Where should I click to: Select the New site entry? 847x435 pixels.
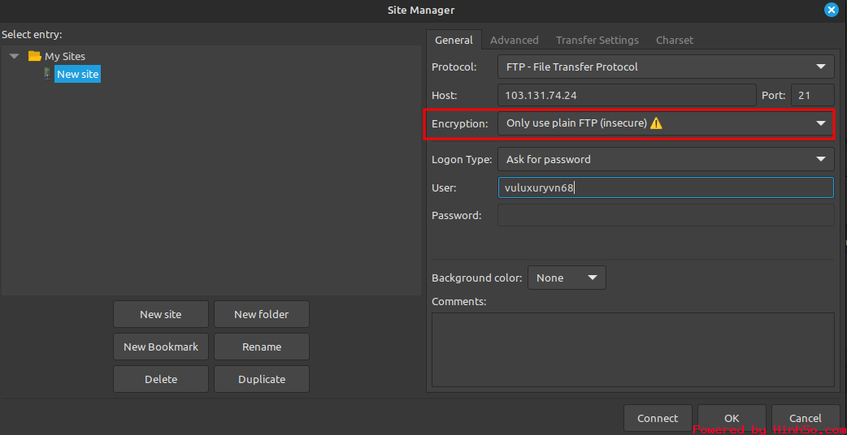point(78,75)
